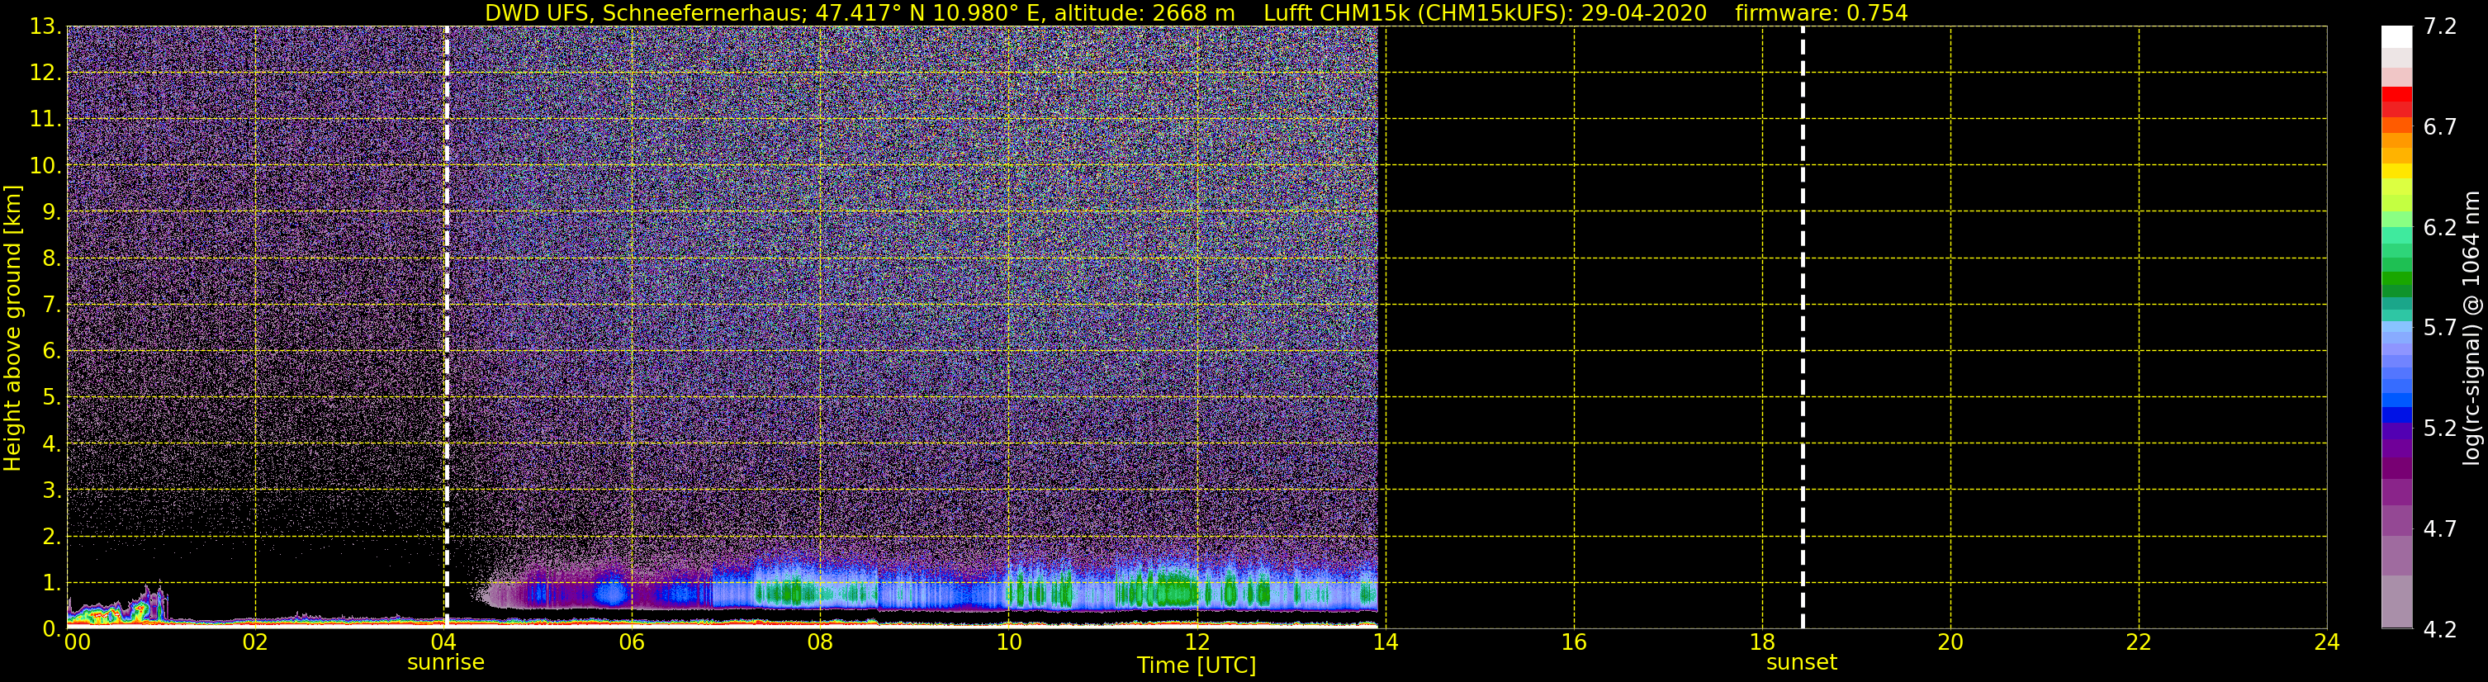Viewport: 2488px width, 682px height.
Task: Click the time axis tick '02'
Action: pyautogui.click(x=255, y=642)
